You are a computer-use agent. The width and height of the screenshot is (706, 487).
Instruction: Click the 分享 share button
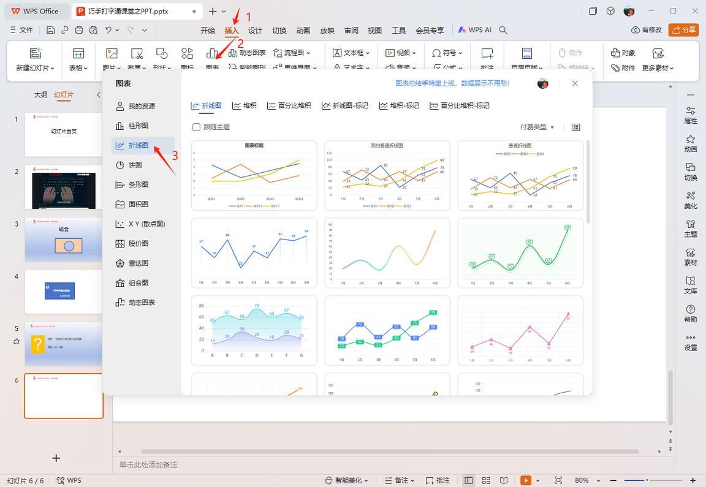tap(683, 29)
